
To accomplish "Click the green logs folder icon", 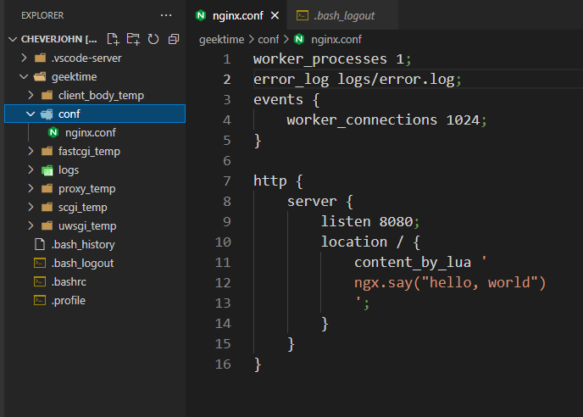I will pyautogui.click(x=47, y=170).
